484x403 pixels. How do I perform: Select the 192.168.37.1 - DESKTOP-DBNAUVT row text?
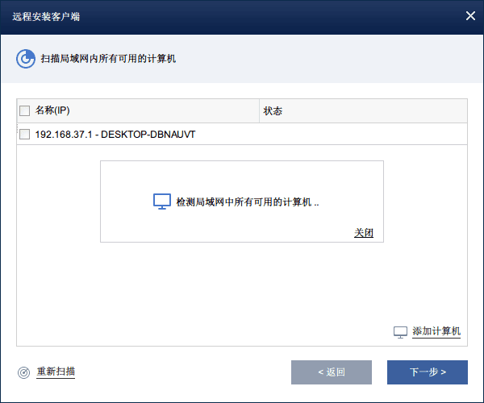coord(115,135)
